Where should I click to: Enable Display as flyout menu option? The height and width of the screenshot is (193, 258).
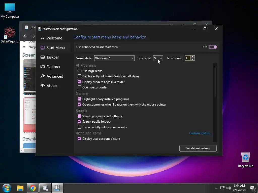pos(79,76)
